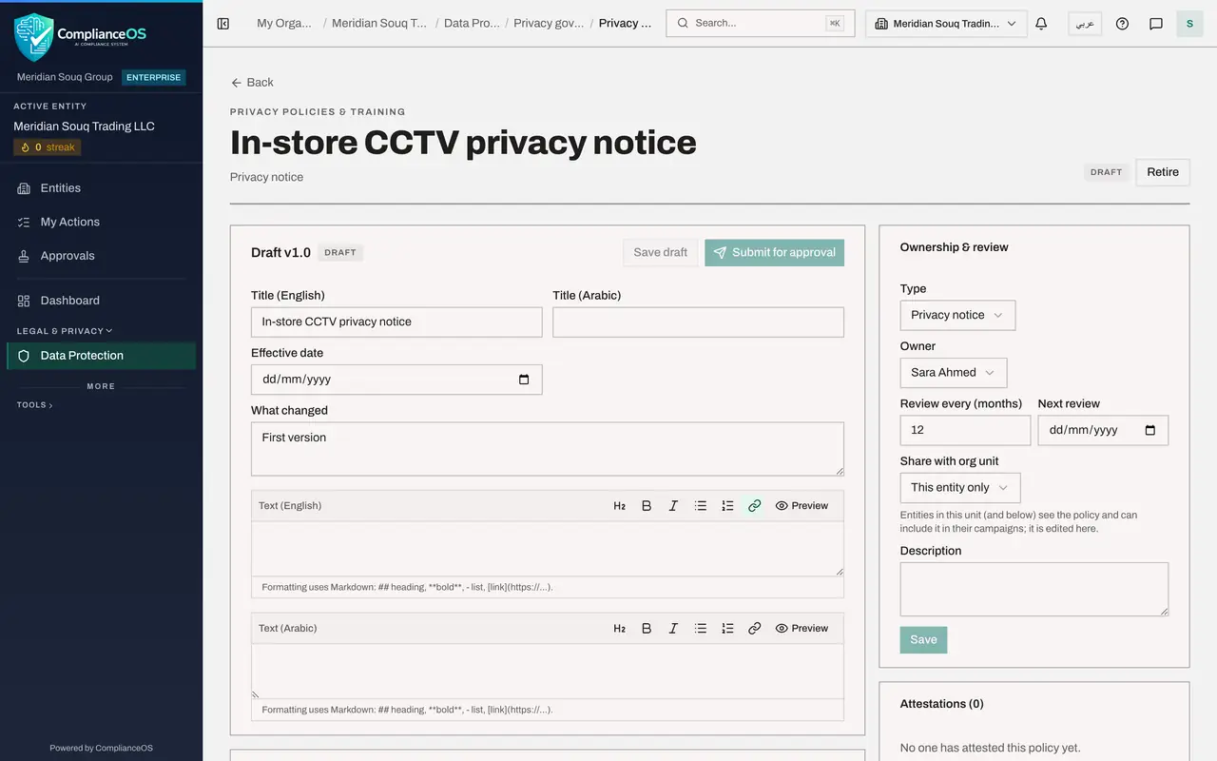The width and height of the screenshot is (1217, 761).
Task: Open Dashboard in the sidebar
Action: coord(101,301)
